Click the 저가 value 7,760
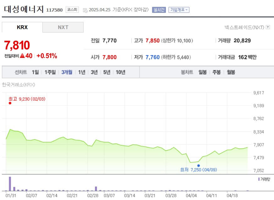This screenshot has height=200, width=274. click(x=152, y=57)
